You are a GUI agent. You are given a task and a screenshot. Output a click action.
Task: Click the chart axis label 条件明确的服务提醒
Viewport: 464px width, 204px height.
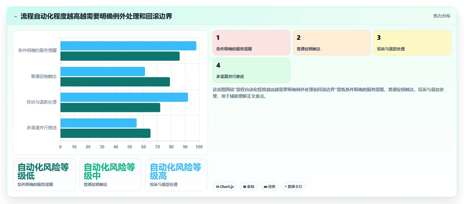coord(37,51)
